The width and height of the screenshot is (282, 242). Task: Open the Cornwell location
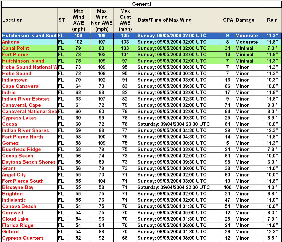click(x=12, y=213)
